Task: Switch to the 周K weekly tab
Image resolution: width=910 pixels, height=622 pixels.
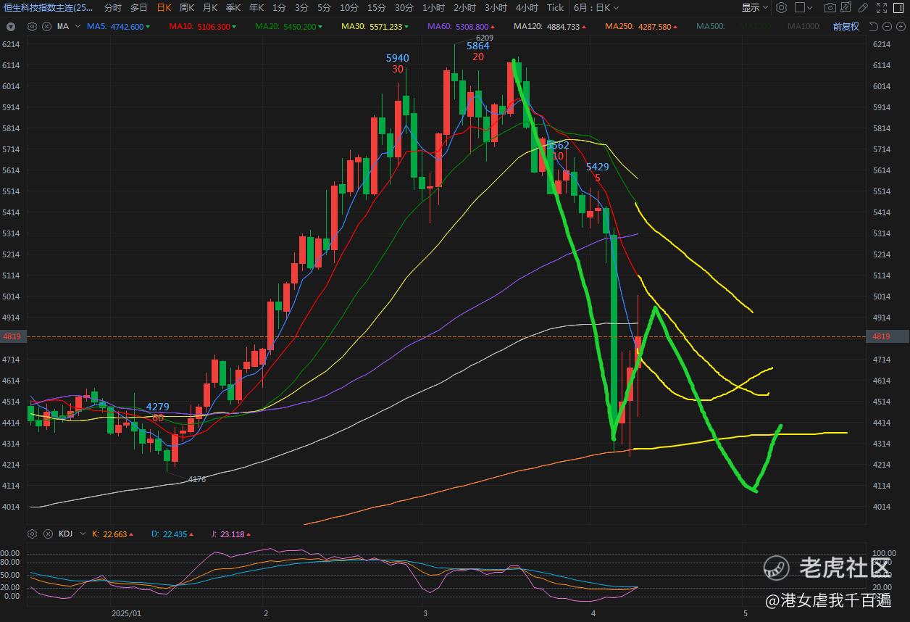Action: [187, 8]
